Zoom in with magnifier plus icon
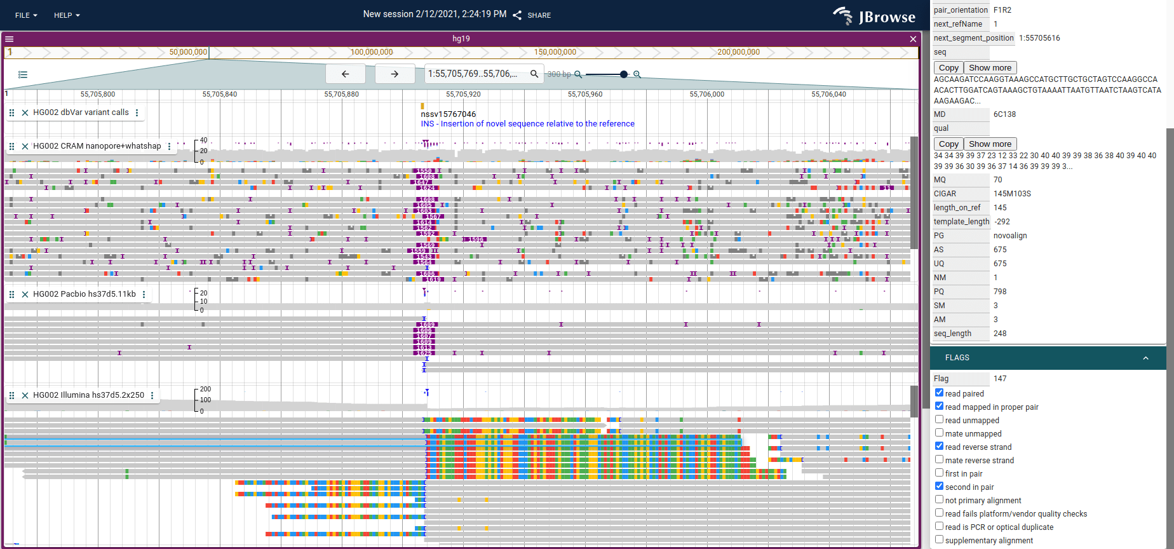This screenshot has width=1174, height=549. point(637,74)
